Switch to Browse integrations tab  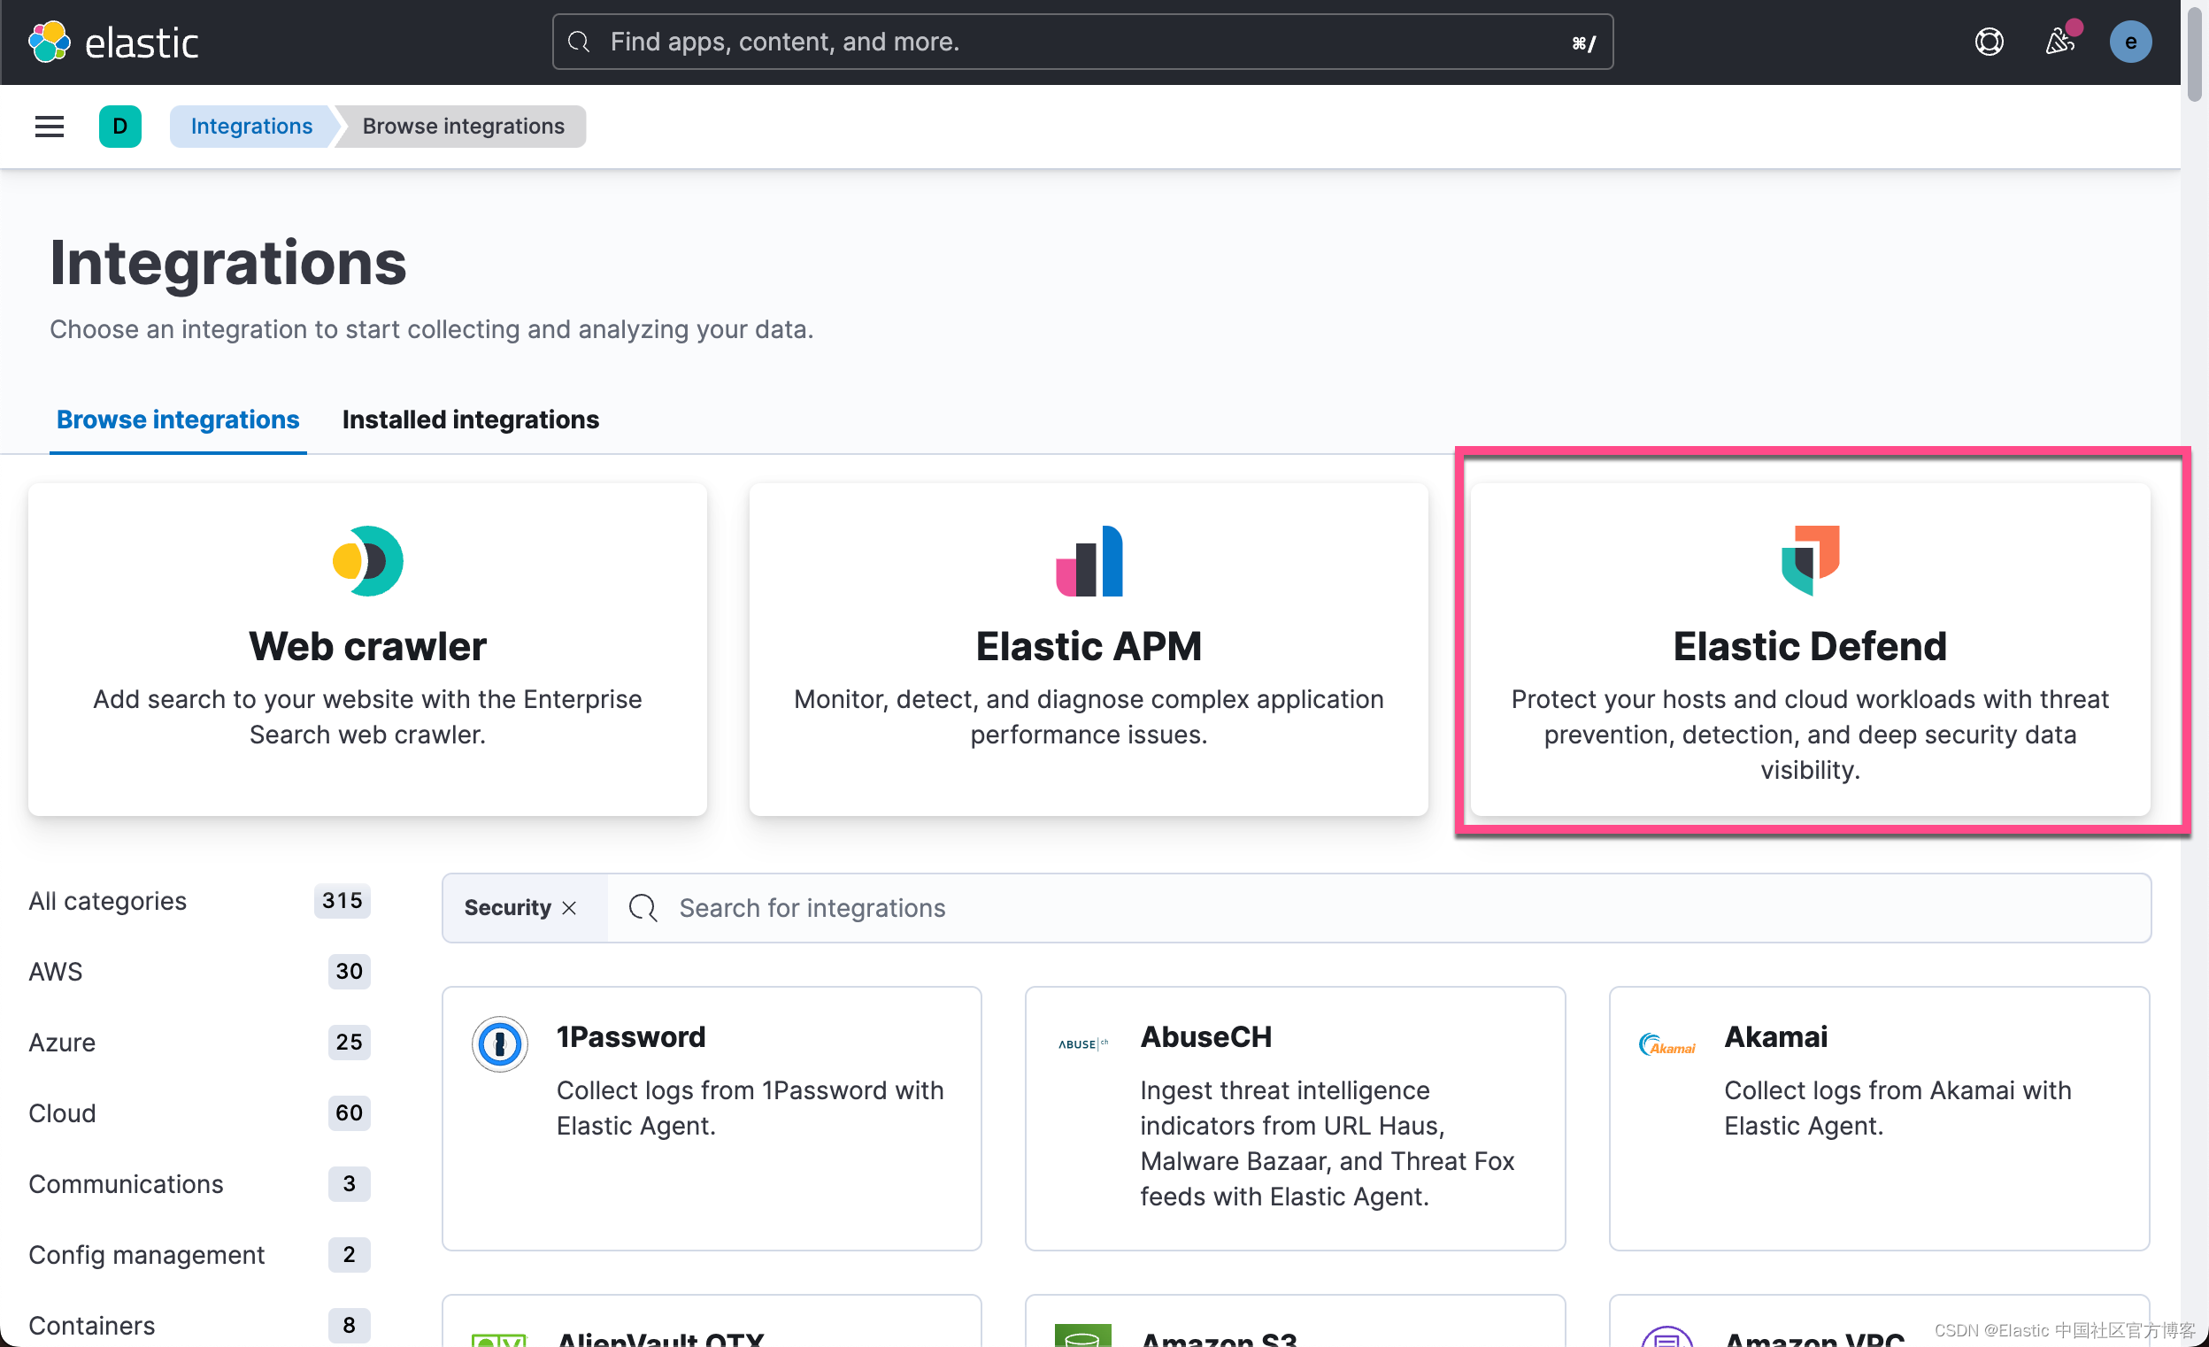pyautogui.click(x=178, y=419)
